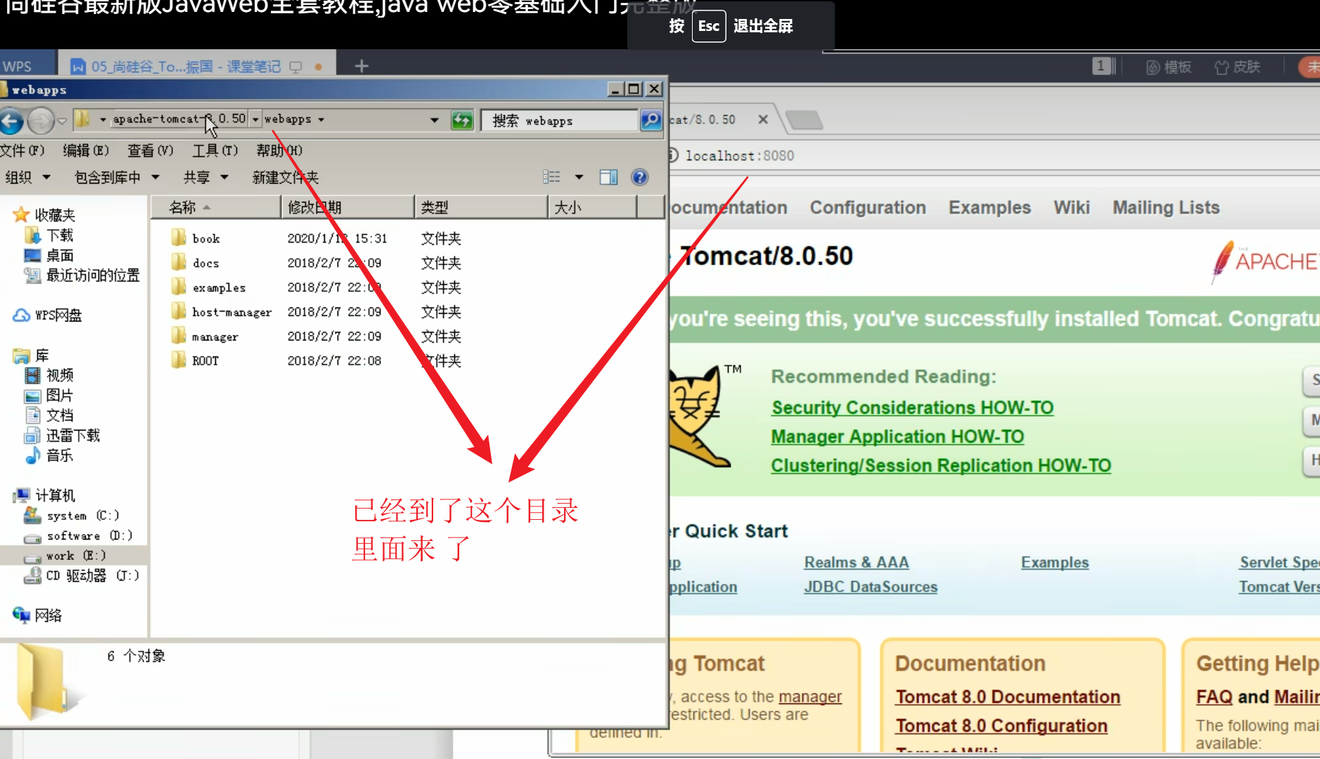Sort by the 大小 column header
The image size is (1320, 759).
pyautogui.click(x=592, y=207)
